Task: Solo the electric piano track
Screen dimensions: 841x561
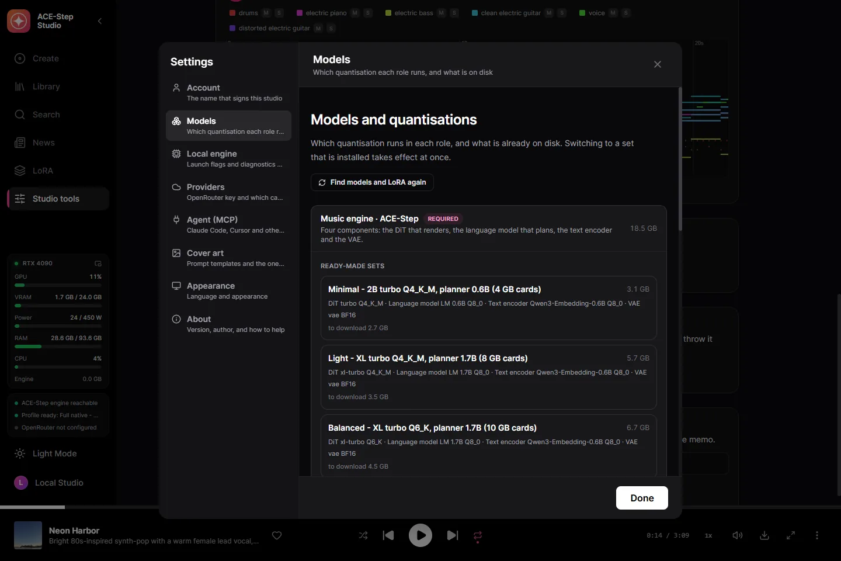Action: click(368, 13)
